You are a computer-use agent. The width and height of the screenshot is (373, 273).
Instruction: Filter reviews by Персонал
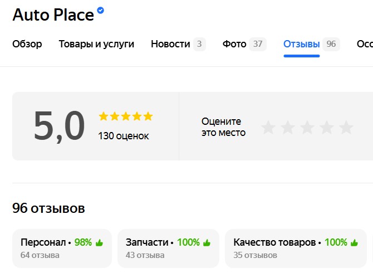61,248
